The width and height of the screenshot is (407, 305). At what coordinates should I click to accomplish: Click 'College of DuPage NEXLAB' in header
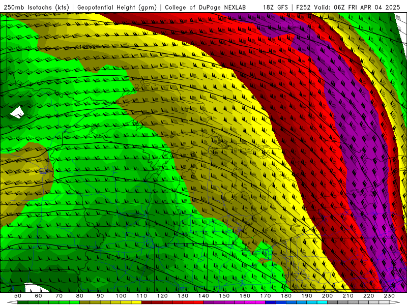click(206, 7)
